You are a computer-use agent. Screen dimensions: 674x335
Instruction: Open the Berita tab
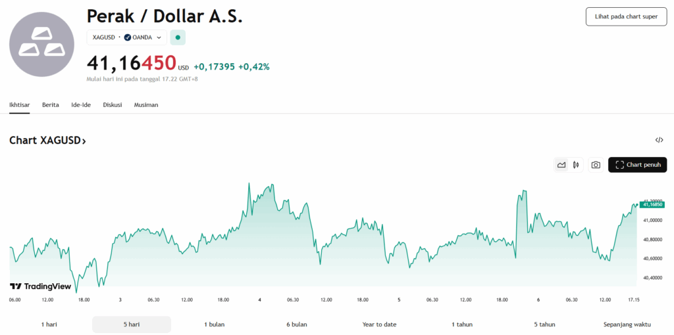(51, 105)
